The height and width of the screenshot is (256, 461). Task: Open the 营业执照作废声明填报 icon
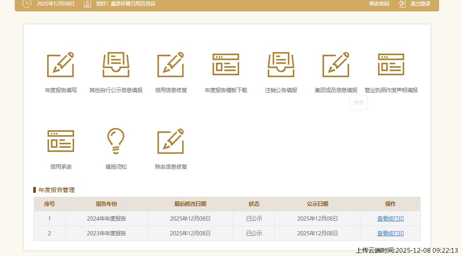tap(391, 65)
